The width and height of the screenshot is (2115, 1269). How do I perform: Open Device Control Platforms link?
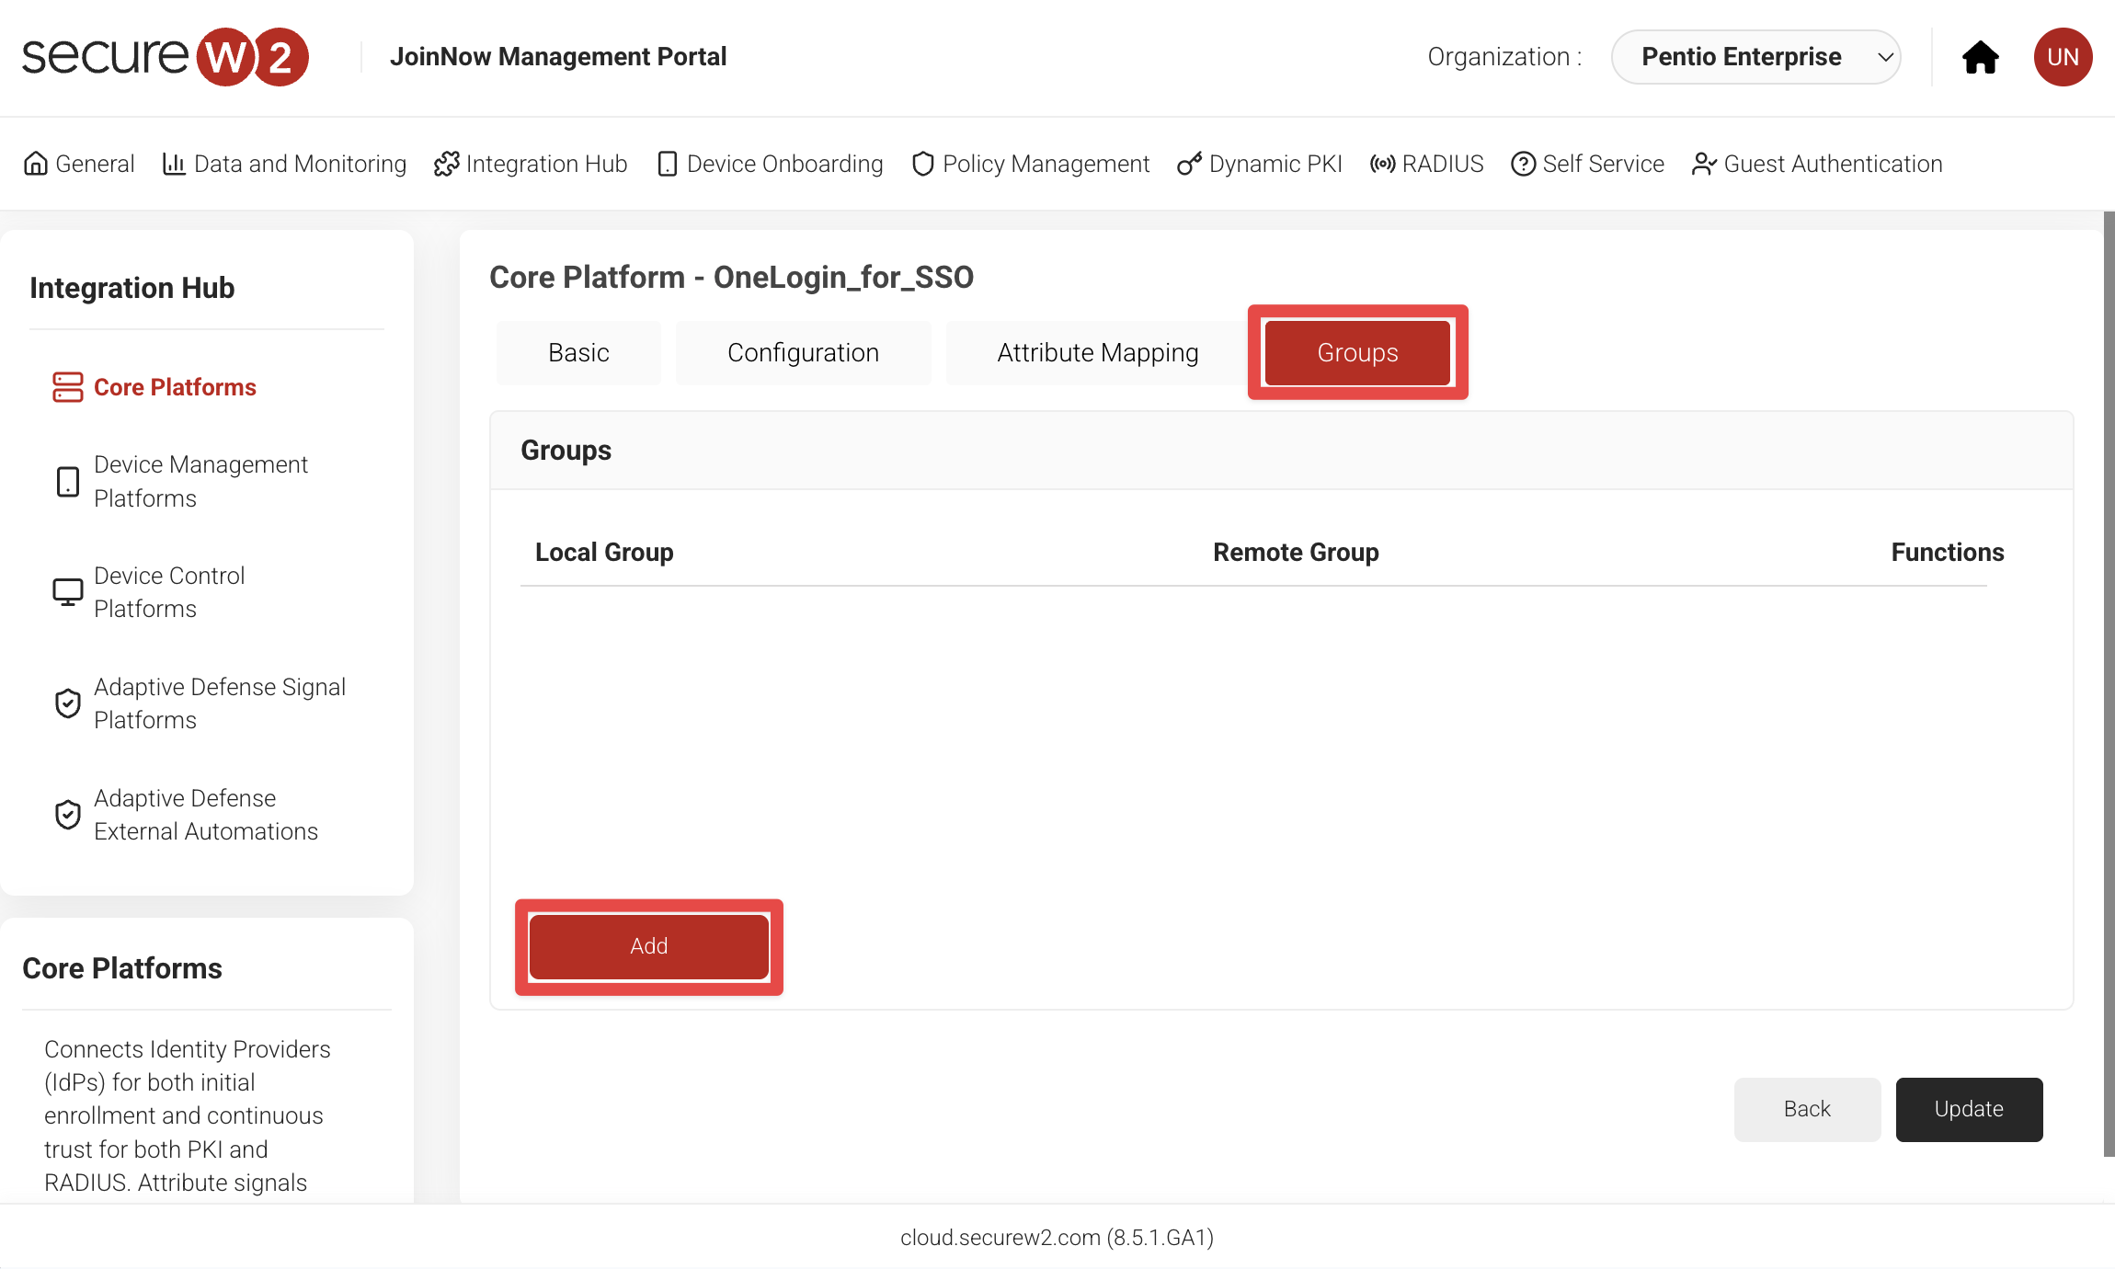click(169, 592)
